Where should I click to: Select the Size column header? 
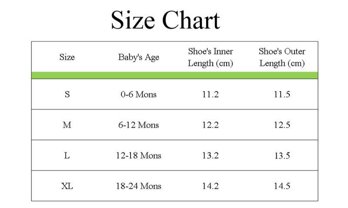pos(67,57)
